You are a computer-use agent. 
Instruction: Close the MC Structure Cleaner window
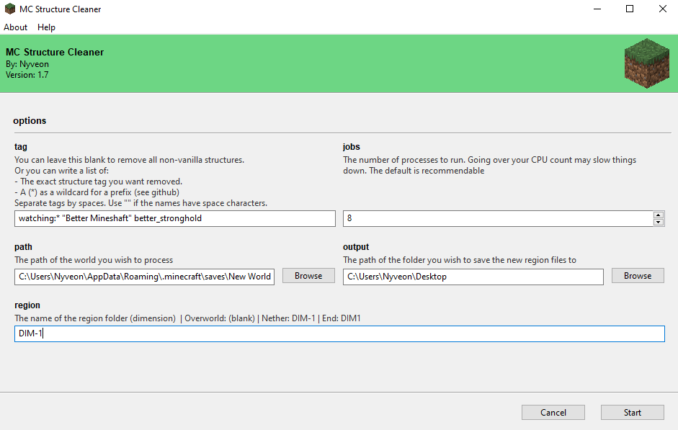[662, 9]
